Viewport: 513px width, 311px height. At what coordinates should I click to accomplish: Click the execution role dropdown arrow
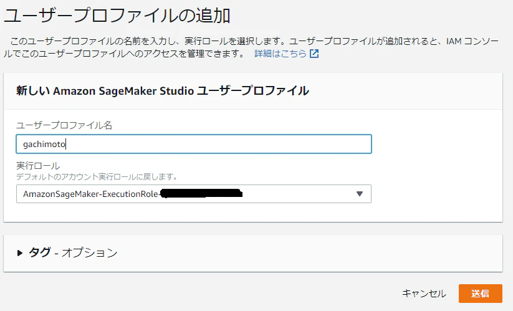(360, 194)
